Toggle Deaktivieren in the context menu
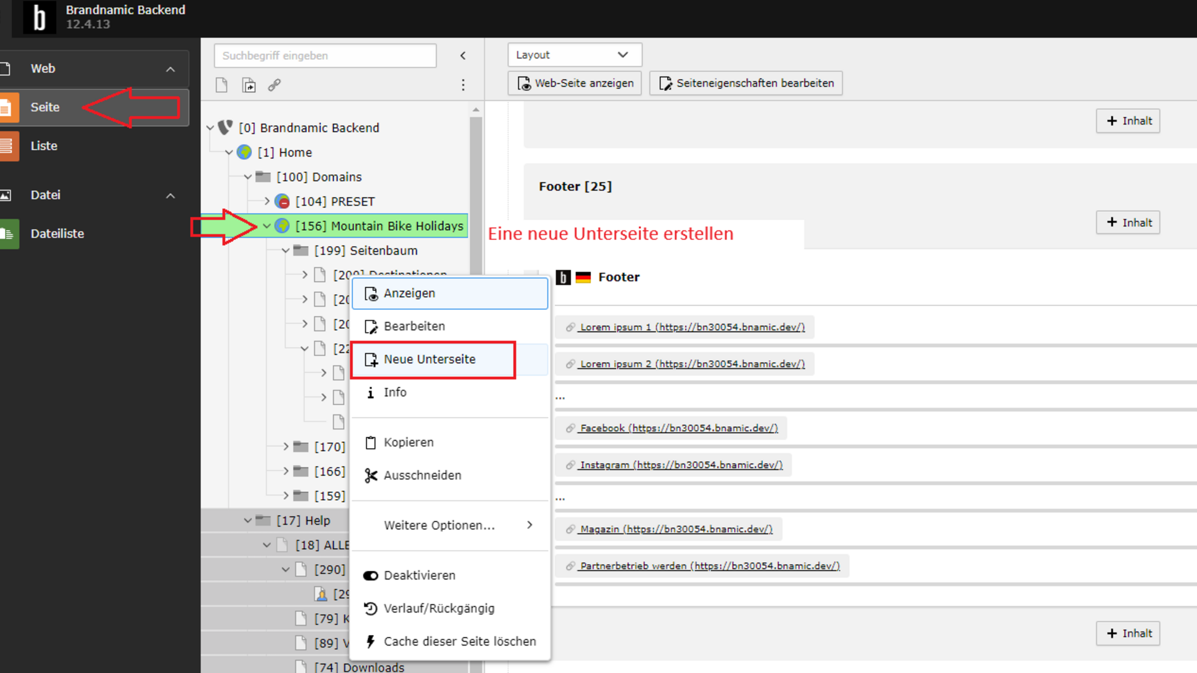Image resolution: width=1197 pixels, height=673 pixels. (x=419, y=575)
